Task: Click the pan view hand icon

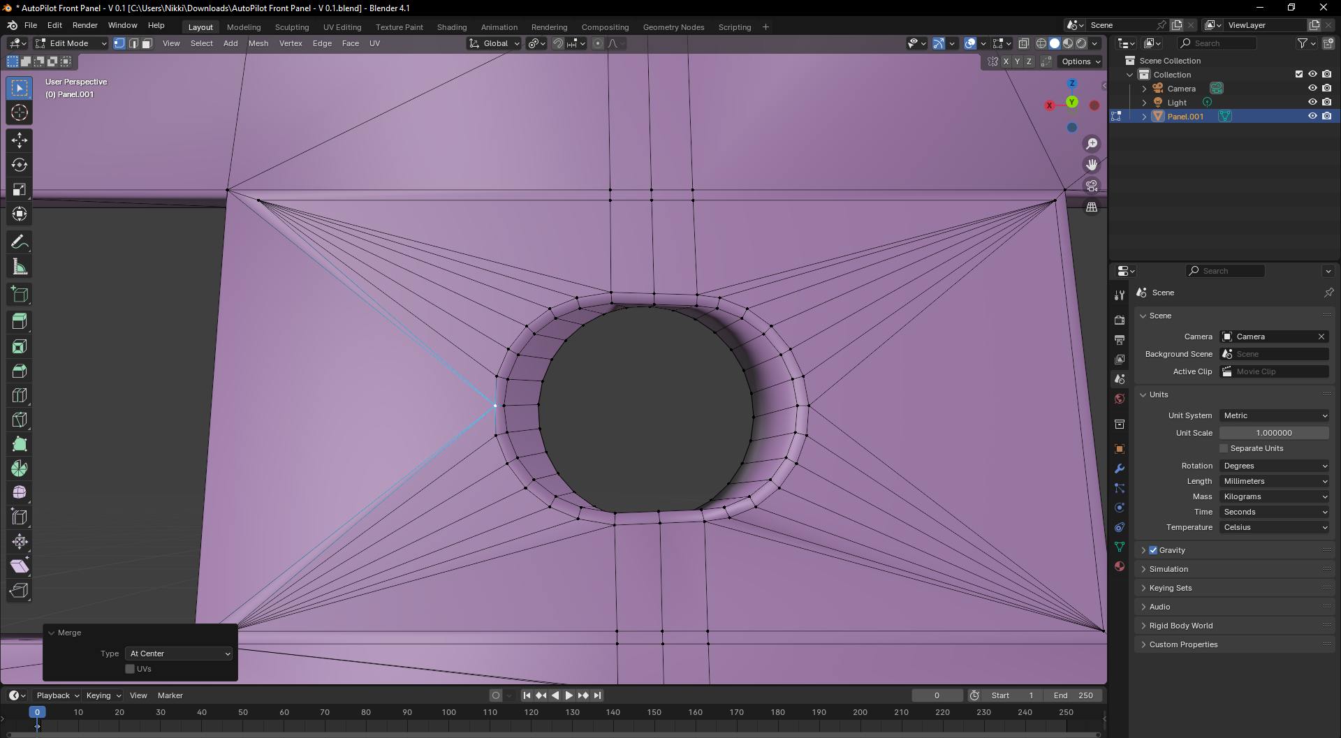Action: (1092, 165)
